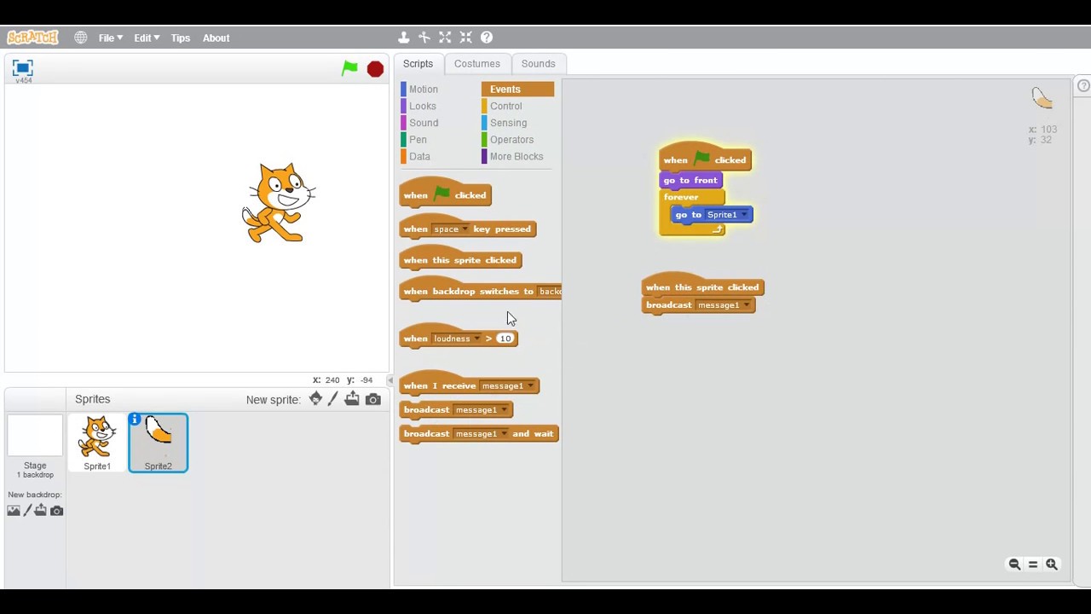Select the Sprite1 thumbnail
The image size is (1091, 614).
coord(97,443)
